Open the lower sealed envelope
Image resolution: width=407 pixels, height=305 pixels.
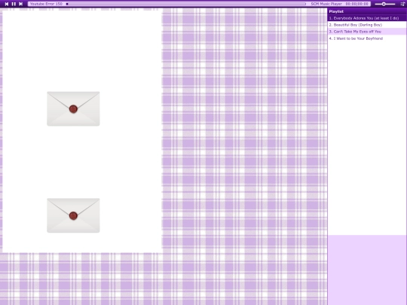coord(73,215)
